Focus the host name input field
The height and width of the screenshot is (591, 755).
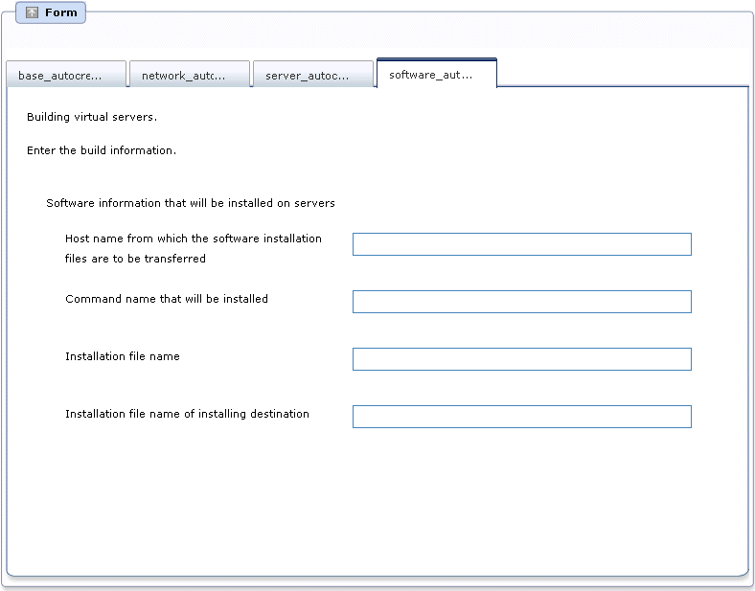point(522,244)
